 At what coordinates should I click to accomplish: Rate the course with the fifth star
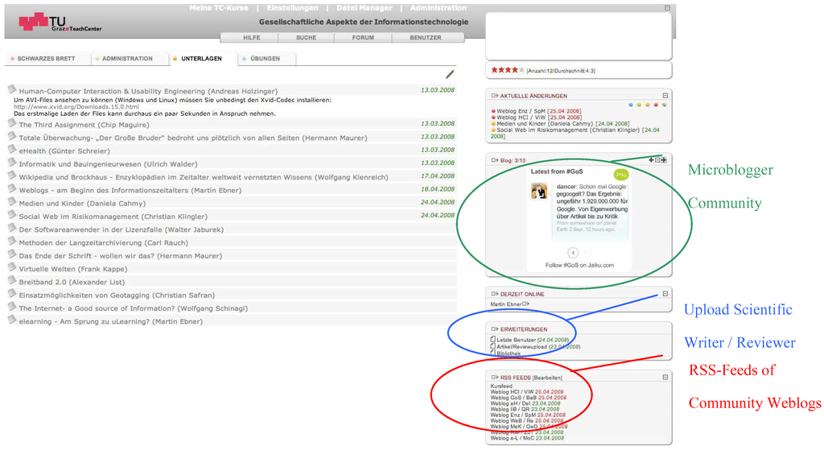pos(521,71)
